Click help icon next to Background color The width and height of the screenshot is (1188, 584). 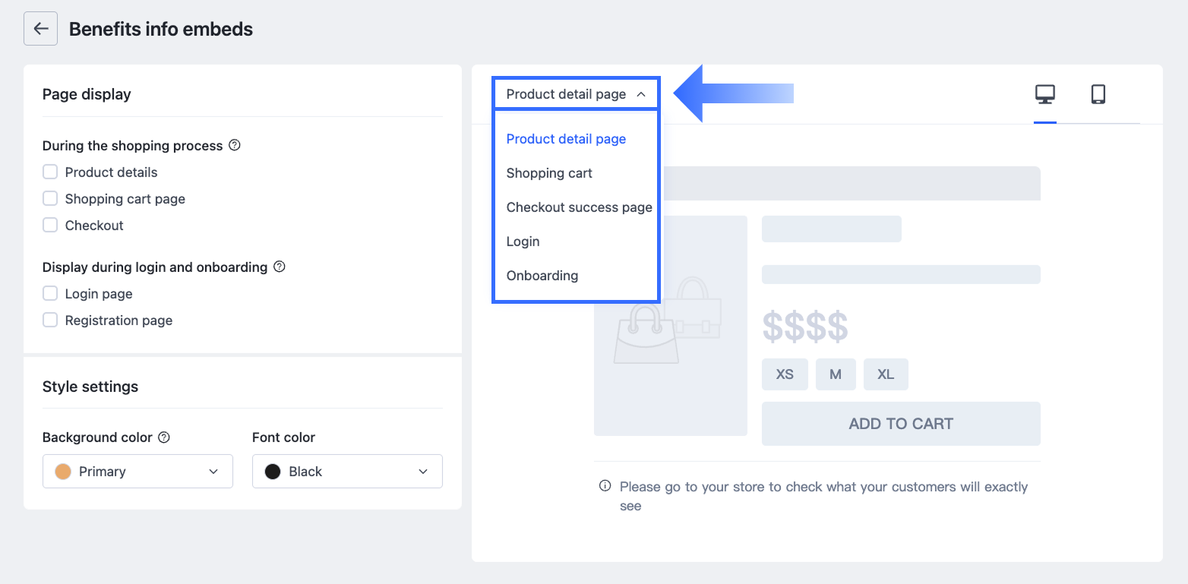click(163, 437)
